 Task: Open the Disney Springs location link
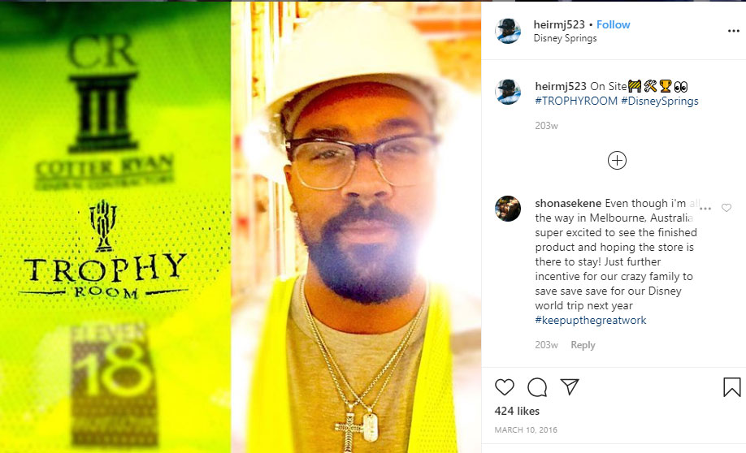pos(565,38)
